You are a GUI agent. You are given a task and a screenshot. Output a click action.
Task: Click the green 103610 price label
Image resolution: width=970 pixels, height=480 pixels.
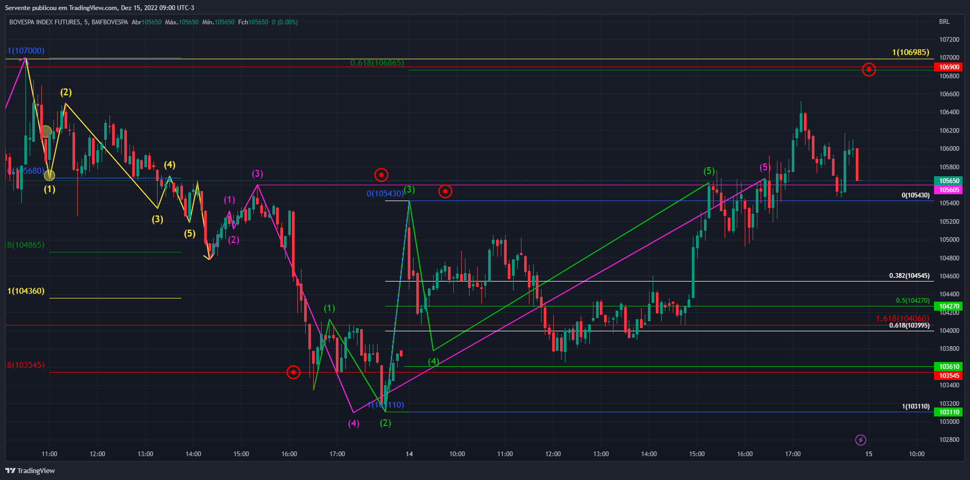pyautogui.click(x=949, y=366)
